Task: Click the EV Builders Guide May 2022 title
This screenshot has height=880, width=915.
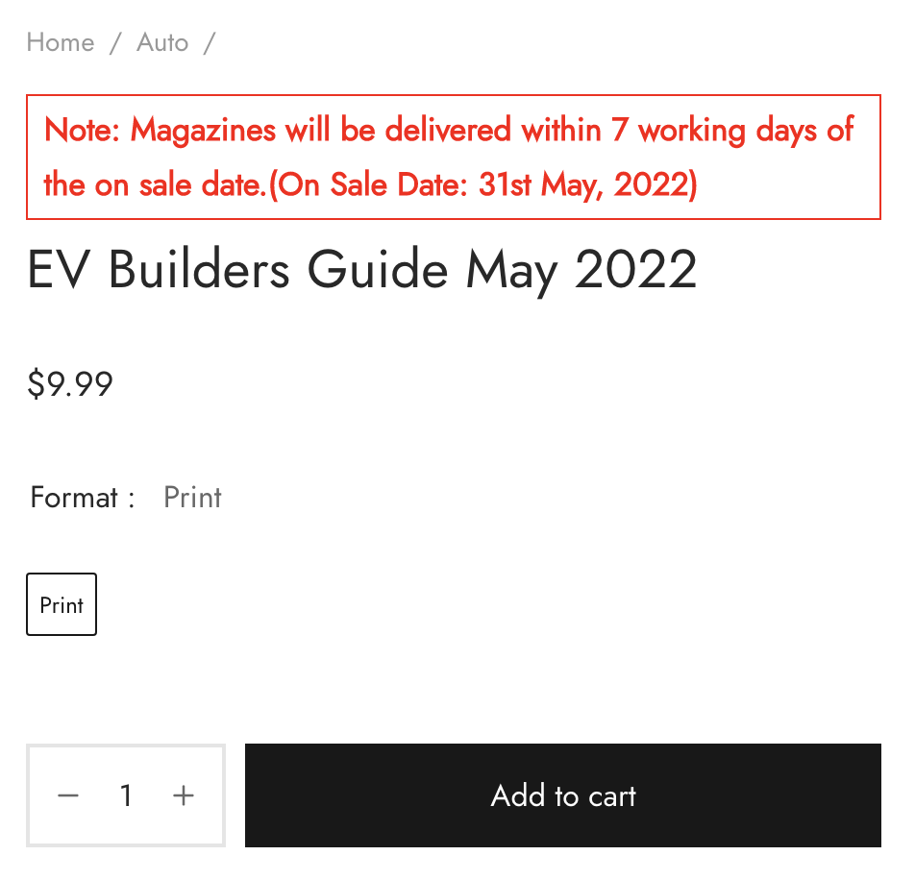Action: tap(361, 270)
